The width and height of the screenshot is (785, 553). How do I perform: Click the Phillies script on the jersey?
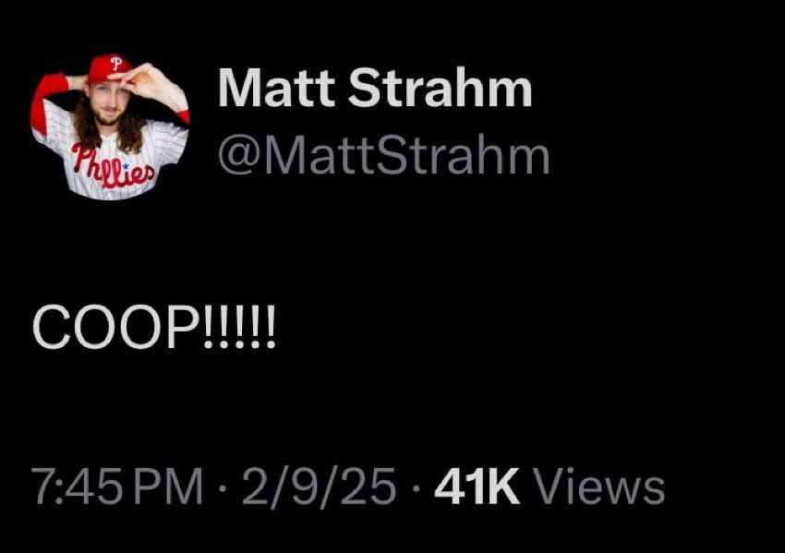tap(112, 166)
